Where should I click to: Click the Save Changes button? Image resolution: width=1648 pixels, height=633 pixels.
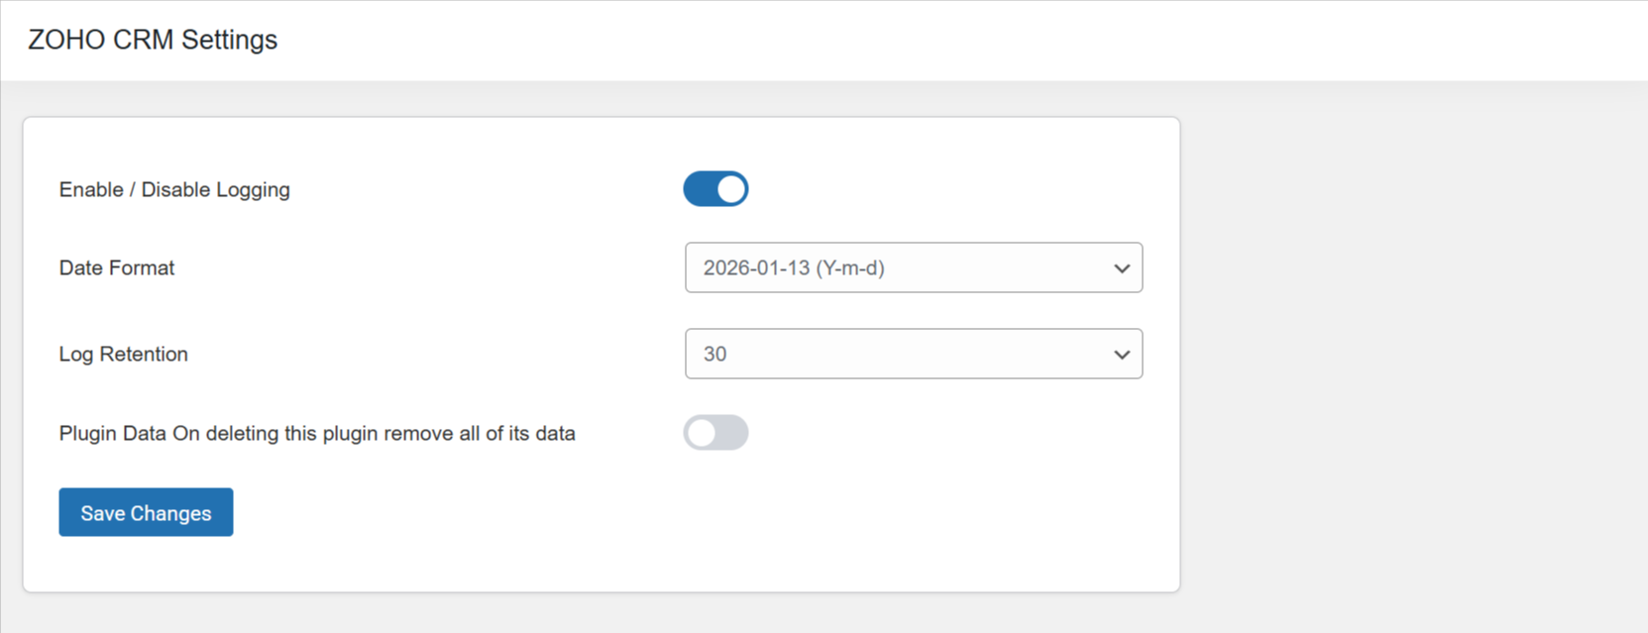[146, 512]
